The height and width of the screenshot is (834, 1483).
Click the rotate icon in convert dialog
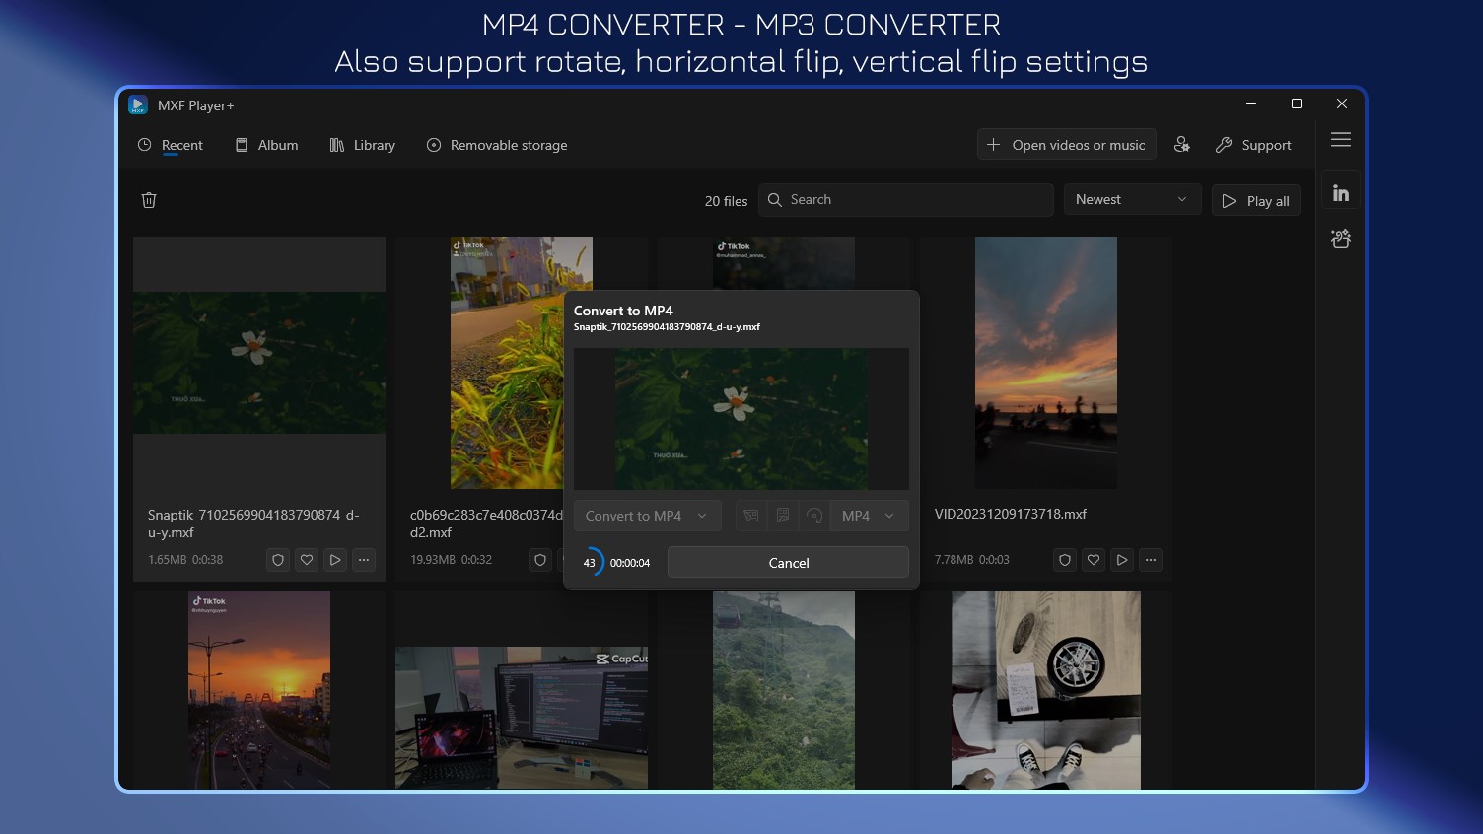point(815,516)
